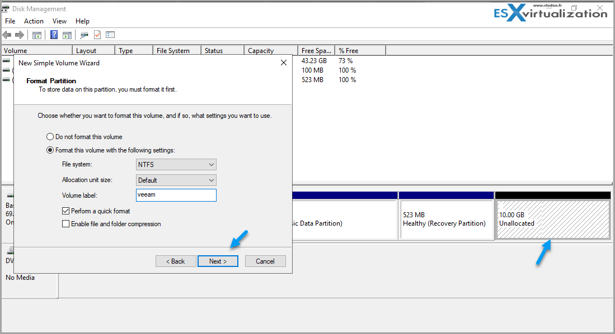Sort by Capacity column header
The height and width of the screenshot is (334, 615).
[271, 50]
